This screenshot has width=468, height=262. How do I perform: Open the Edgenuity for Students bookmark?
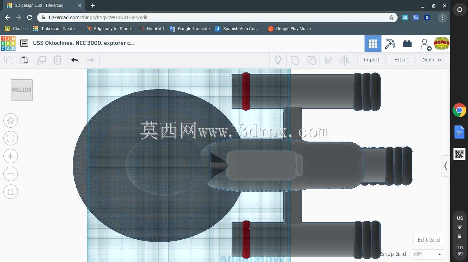(x=110, y=29)
